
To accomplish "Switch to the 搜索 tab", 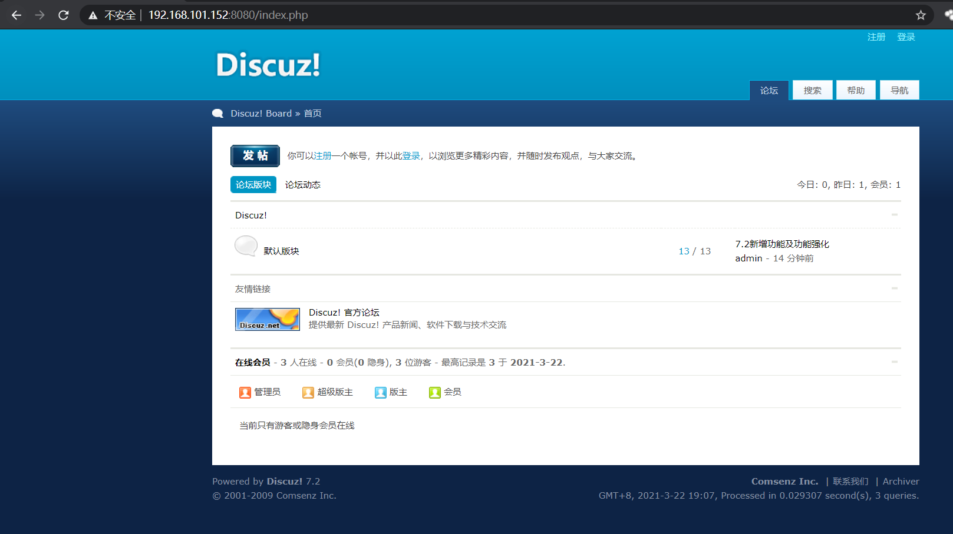I will tap(812, 89).
